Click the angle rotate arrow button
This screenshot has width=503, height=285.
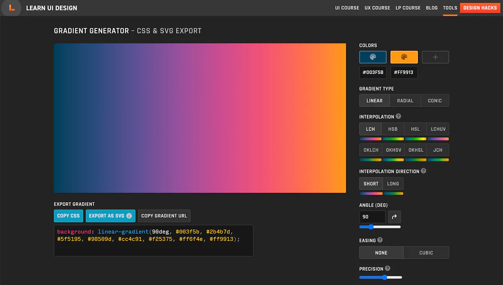tap(394, 217)
